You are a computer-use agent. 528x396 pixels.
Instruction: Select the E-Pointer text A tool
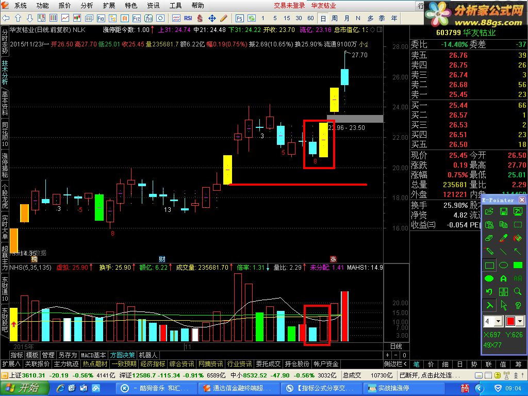click(x=504, y=278)
